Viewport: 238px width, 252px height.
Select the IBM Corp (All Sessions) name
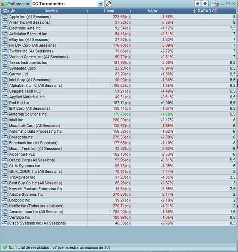pyautogui.click(x=30, y=109)
